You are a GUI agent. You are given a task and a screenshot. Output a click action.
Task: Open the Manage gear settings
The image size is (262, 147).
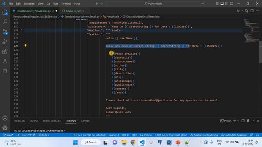click(5, 128)
